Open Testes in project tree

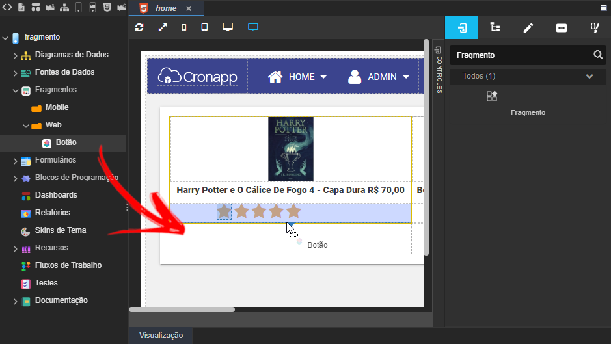[x=46, y=283]
